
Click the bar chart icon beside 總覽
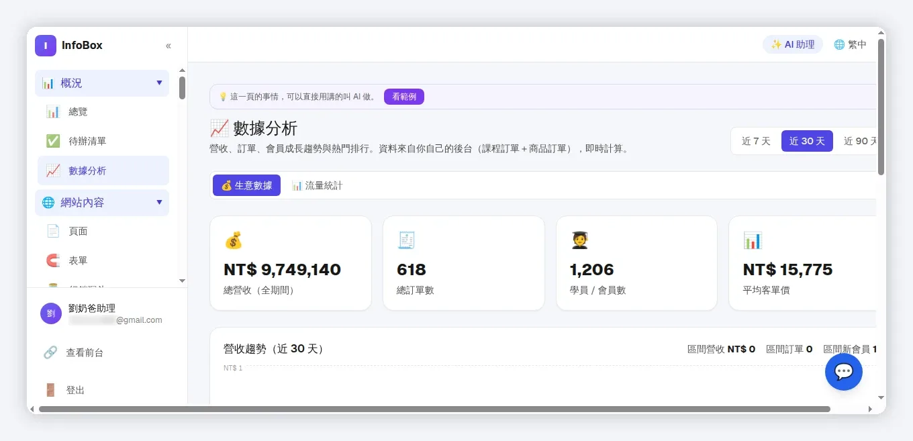click(53, 111)
